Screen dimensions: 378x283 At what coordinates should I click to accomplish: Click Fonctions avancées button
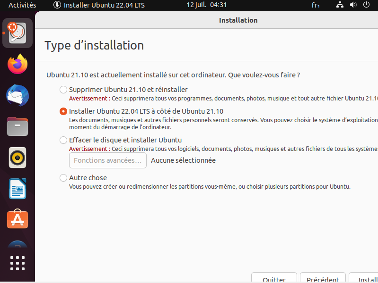[108, 160]
